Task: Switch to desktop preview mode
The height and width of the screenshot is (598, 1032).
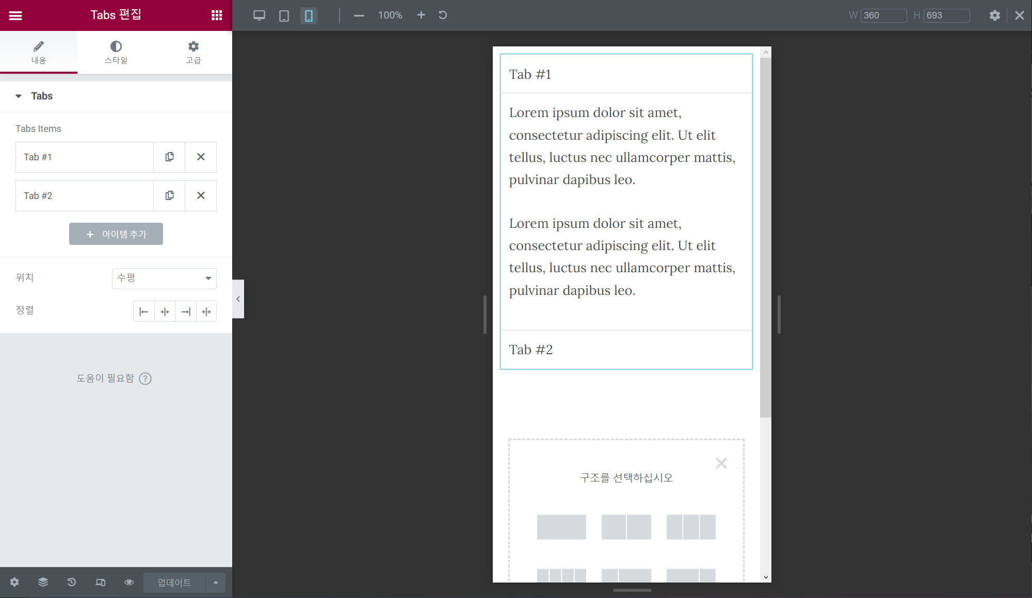Action: (x=259, y=15)
